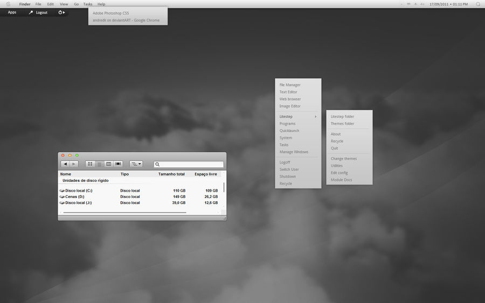
Task: Sort by Espaço livre column header
Action: 206,174
